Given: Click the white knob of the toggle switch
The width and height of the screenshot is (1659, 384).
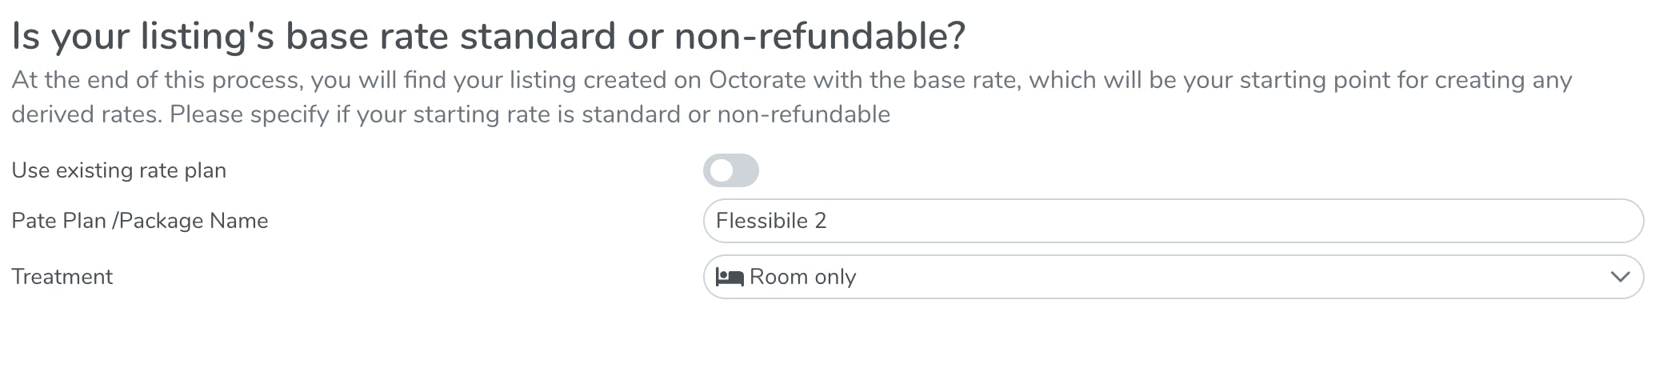Looking at the screenshot, I should [722, 170].
